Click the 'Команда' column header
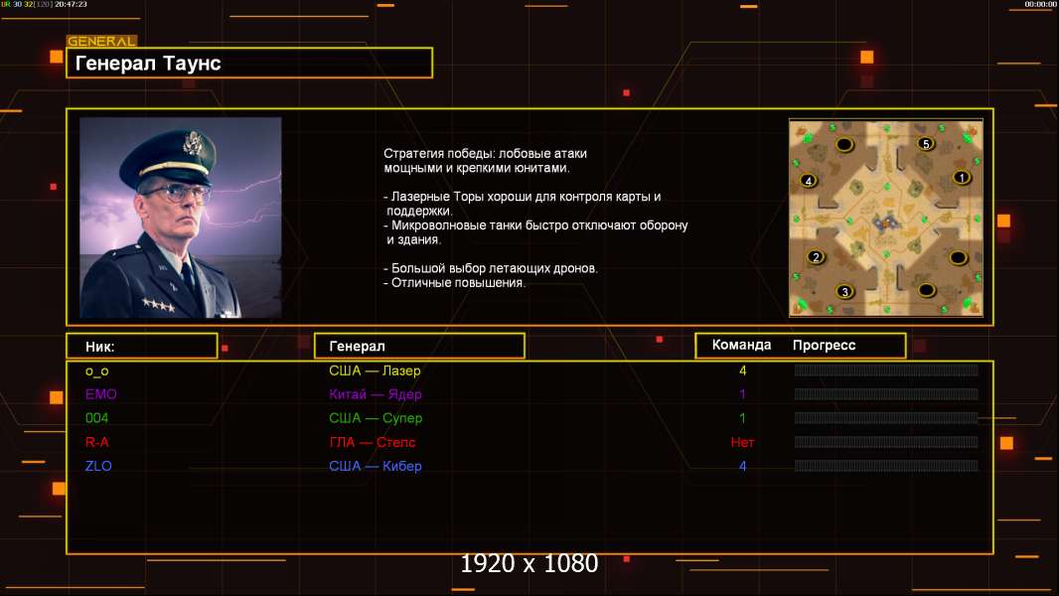Screen dimensions: 1059x596 point(741,345)
